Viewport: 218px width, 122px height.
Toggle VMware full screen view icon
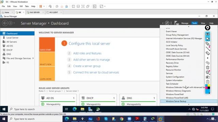tap(83, 6)
